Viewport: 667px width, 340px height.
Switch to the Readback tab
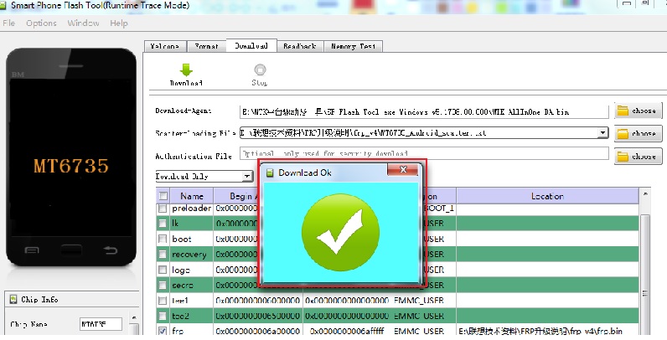click(300, 46)
